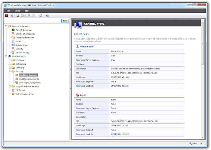Collapse the top General Information root node
Viewport: 211px width, 150px height.
(x=6, y=26)
